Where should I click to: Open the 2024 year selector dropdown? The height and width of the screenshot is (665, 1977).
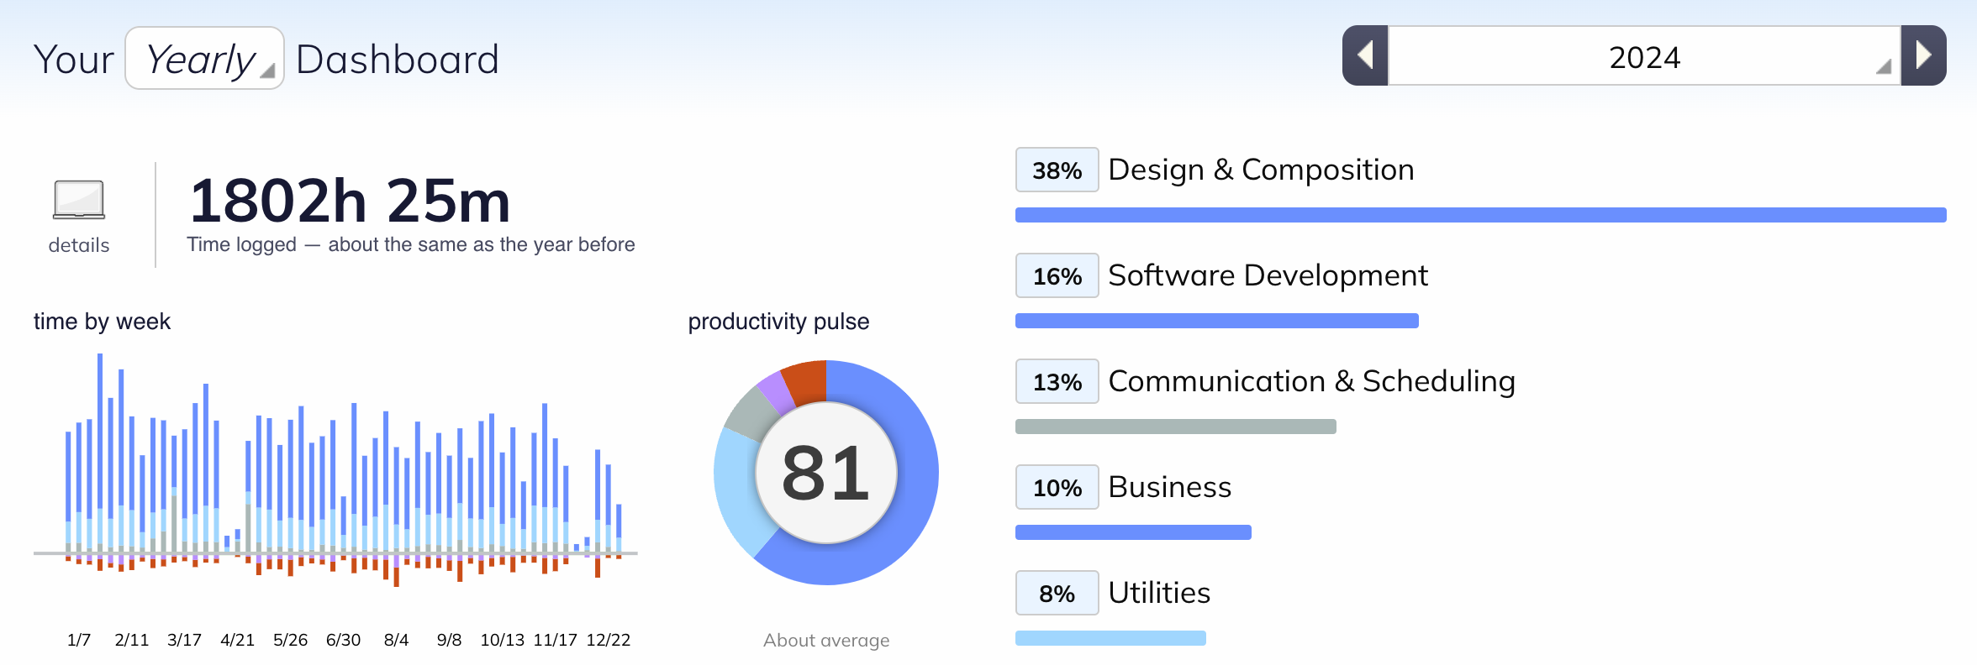pyautogui.click(x=1644, y=56)
